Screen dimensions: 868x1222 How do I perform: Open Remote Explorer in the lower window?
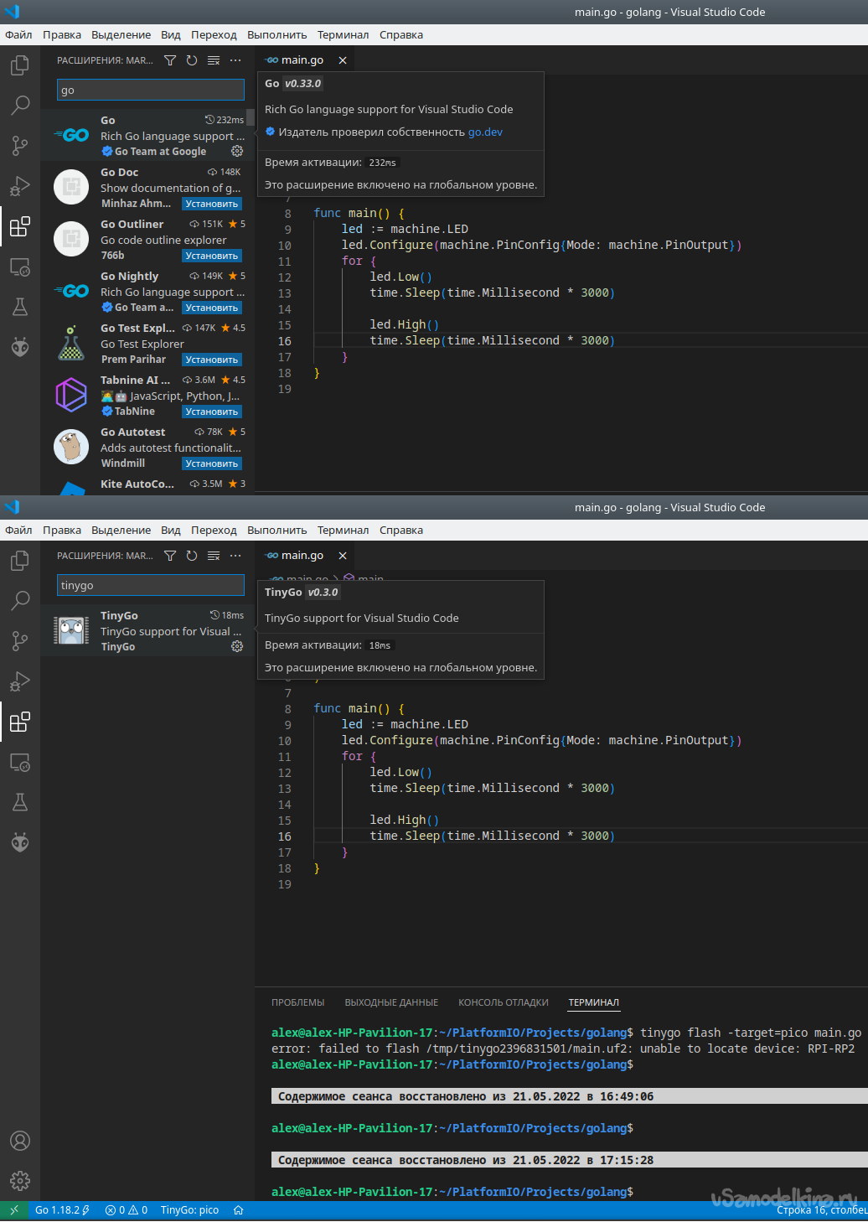pos(20,763)
